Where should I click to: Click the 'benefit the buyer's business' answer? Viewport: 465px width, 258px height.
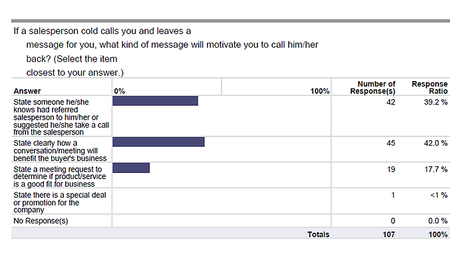[x=60, y=151]
